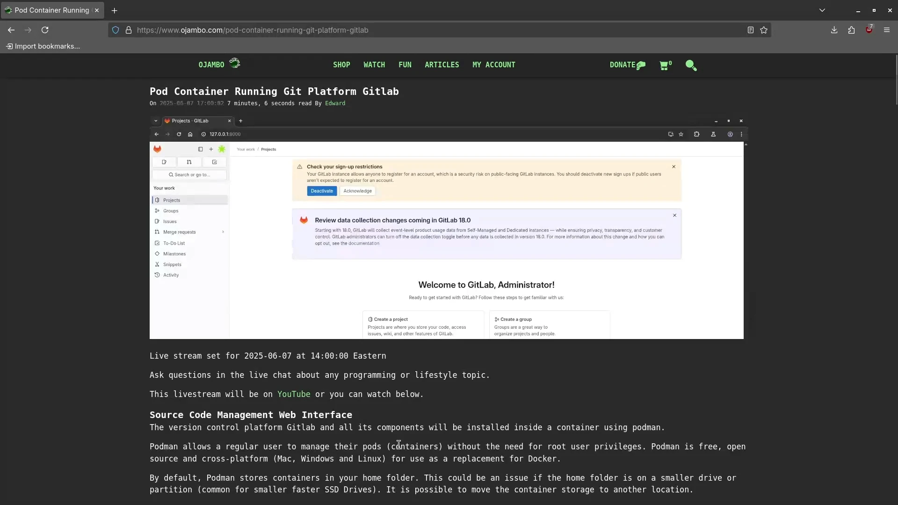
Task: Click Create a group card in image
Action: coord(550,325)
